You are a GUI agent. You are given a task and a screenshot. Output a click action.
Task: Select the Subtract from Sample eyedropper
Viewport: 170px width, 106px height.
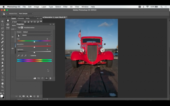25,56
